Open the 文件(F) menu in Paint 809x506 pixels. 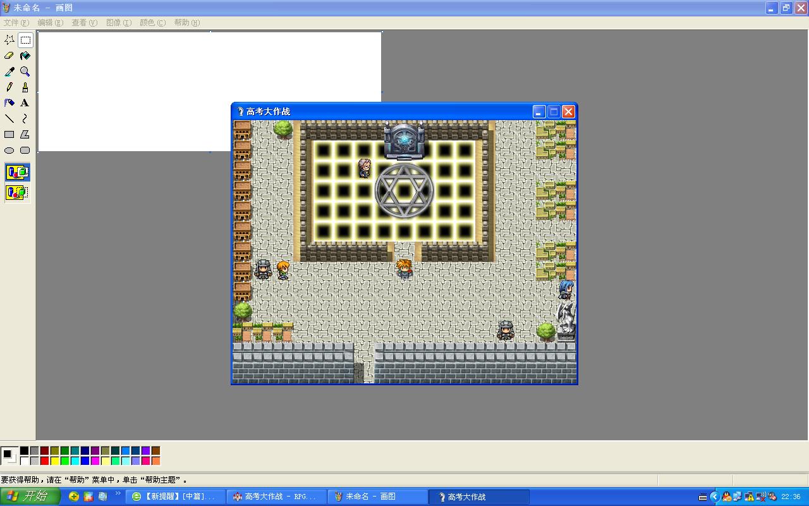click(x=16, y=23)
